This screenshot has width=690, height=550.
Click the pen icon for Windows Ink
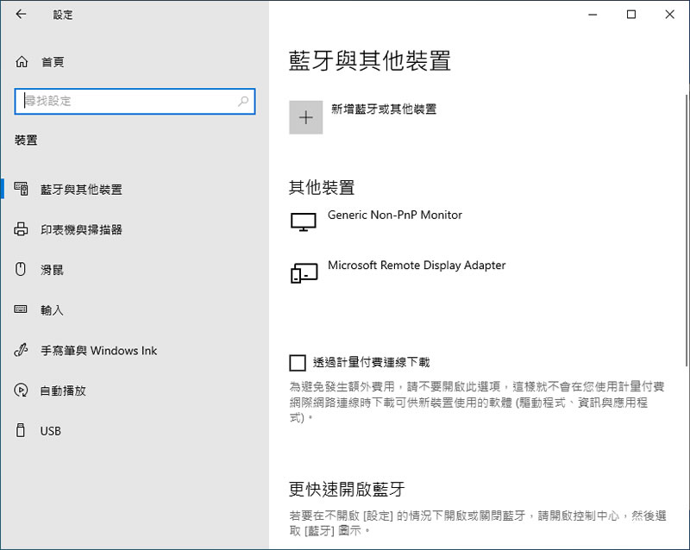pos(21,350)
